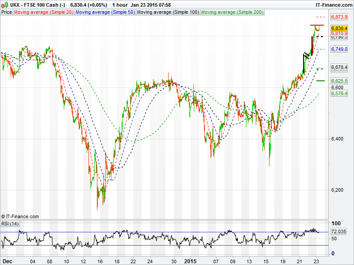
Task: Toggle Moving average (Simple 200) indicator label
Action: pos(232,12)
